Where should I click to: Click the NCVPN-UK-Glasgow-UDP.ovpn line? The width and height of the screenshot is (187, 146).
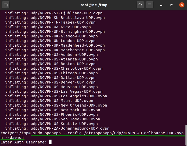pyautogui.click(x=52, y=36)
